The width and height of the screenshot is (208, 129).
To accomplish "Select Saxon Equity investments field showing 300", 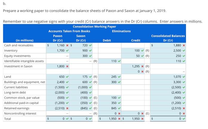I will [x=81, y=56].
